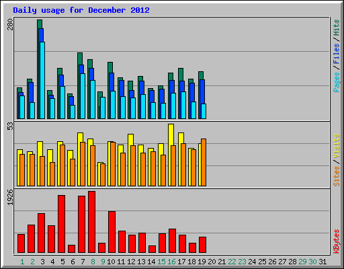Click the 'Visits' legend label
The image size is (344, 269).
click(337, 147)
